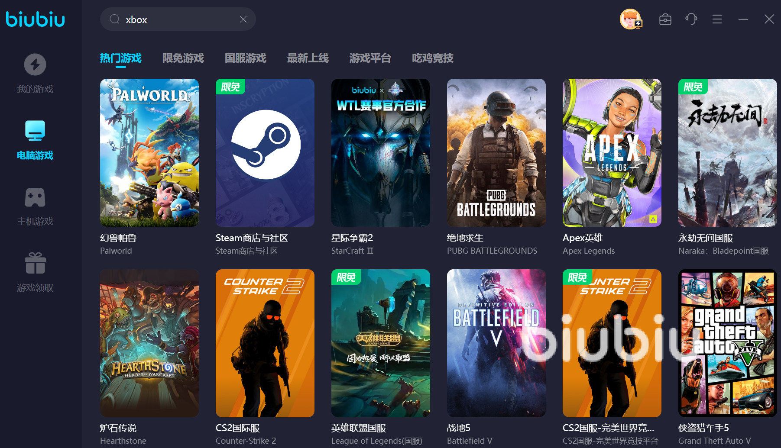Viewport: 781px width, 448px height.
Task: Click the Apex英雄 title
Action: coord(583,238)
